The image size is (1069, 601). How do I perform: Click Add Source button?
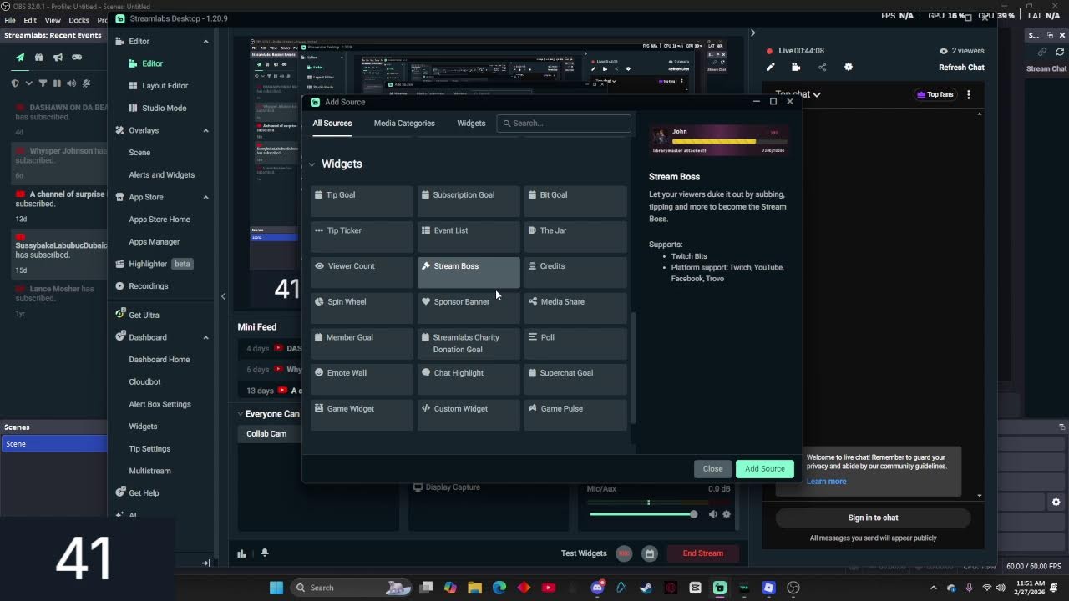coord(764,469)
